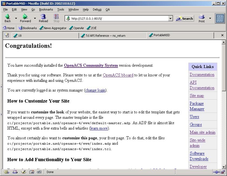Open the Window menu

(x=73, y=9)
